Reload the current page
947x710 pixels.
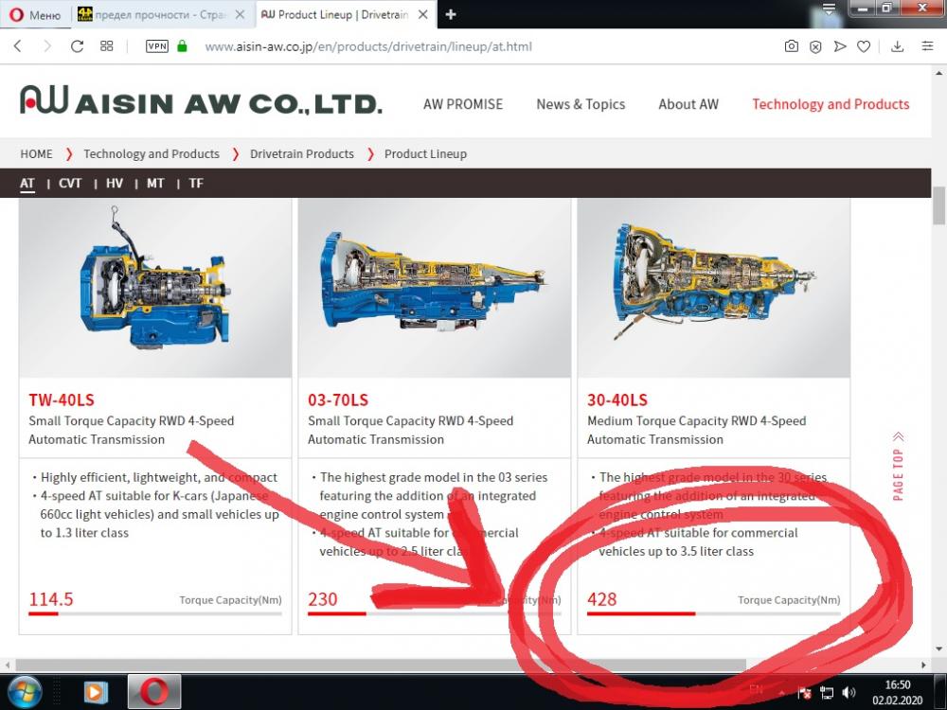coord(77,46)
